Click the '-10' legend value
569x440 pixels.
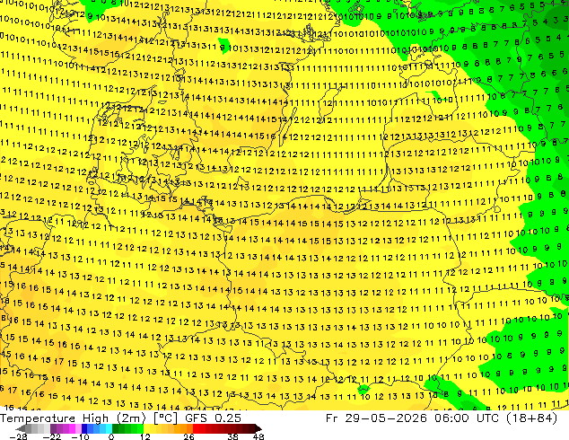click(x=81, y=436)
